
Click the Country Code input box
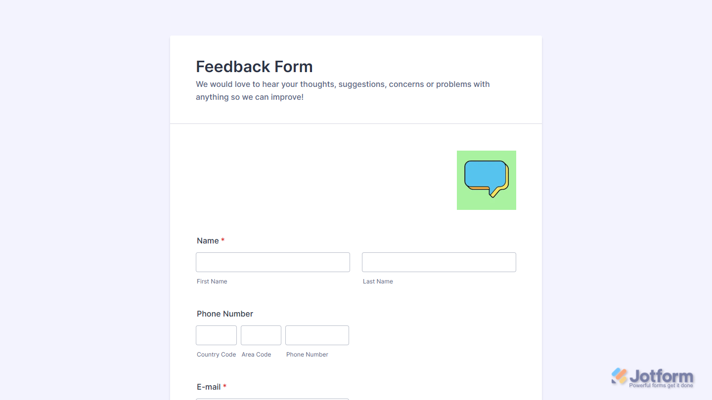point(216,335)
